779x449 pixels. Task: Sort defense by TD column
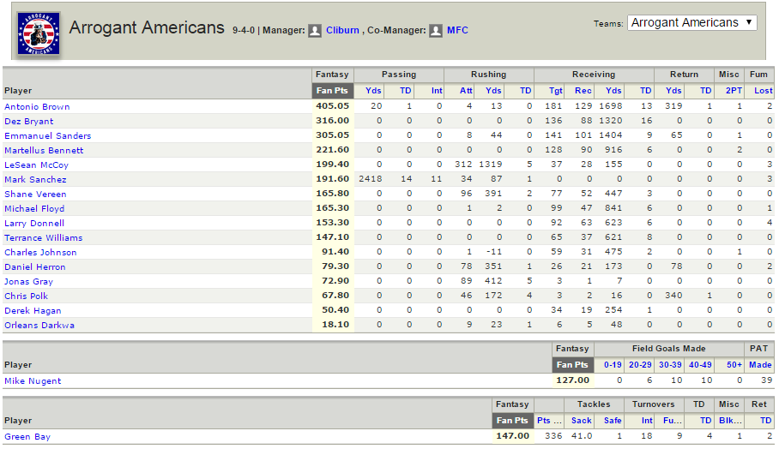tap(705, 420)
